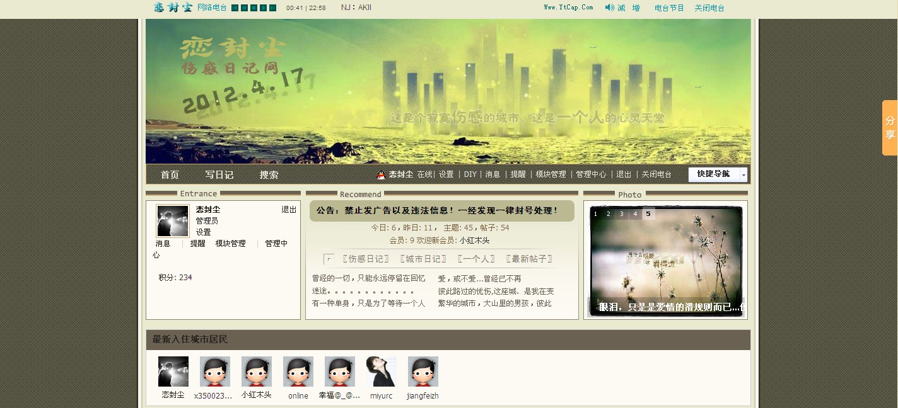
Task: Click small square icon before 伤感日记
Action: [x=329, y=259]
